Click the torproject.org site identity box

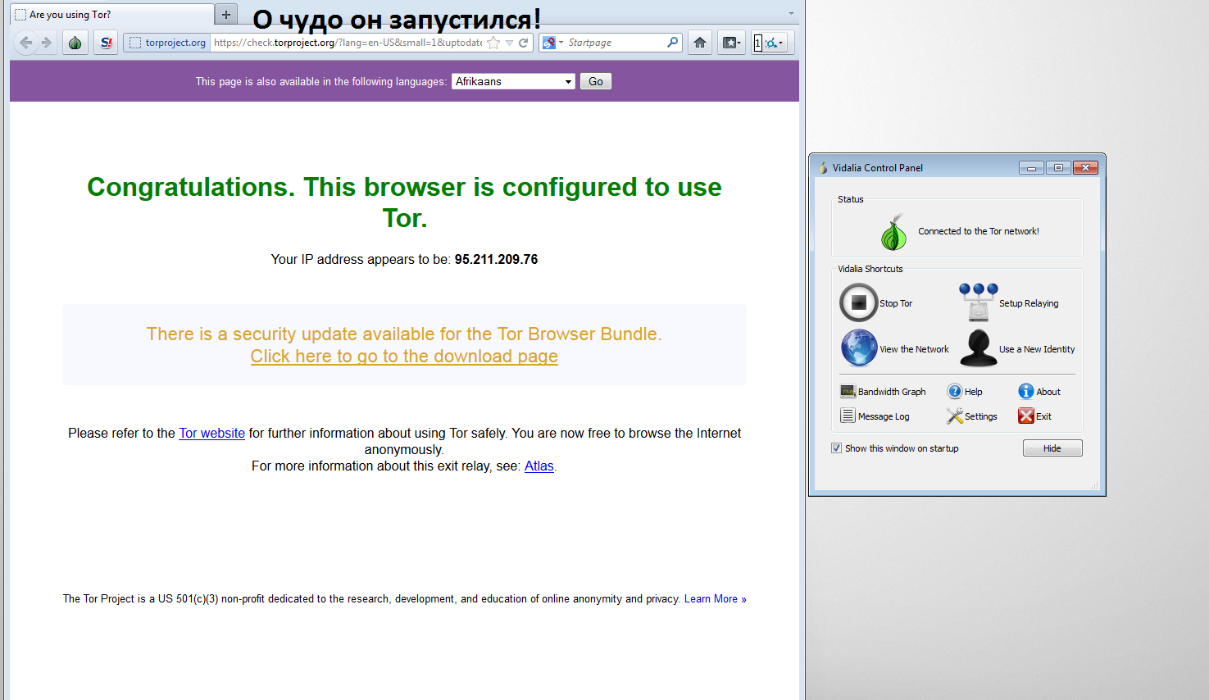tap(168, 43)
